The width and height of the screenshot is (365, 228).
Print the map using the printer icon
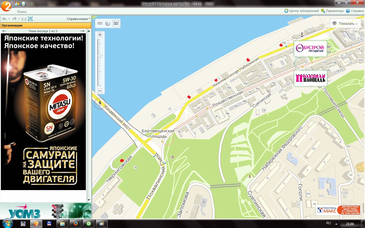tap(24, 4)
